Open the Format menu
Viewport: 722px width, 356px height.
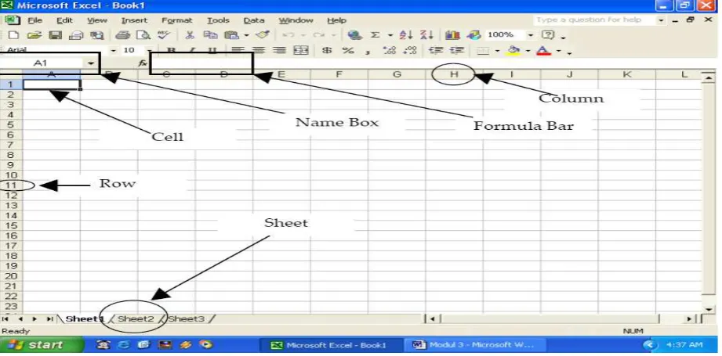coord(177,20)
